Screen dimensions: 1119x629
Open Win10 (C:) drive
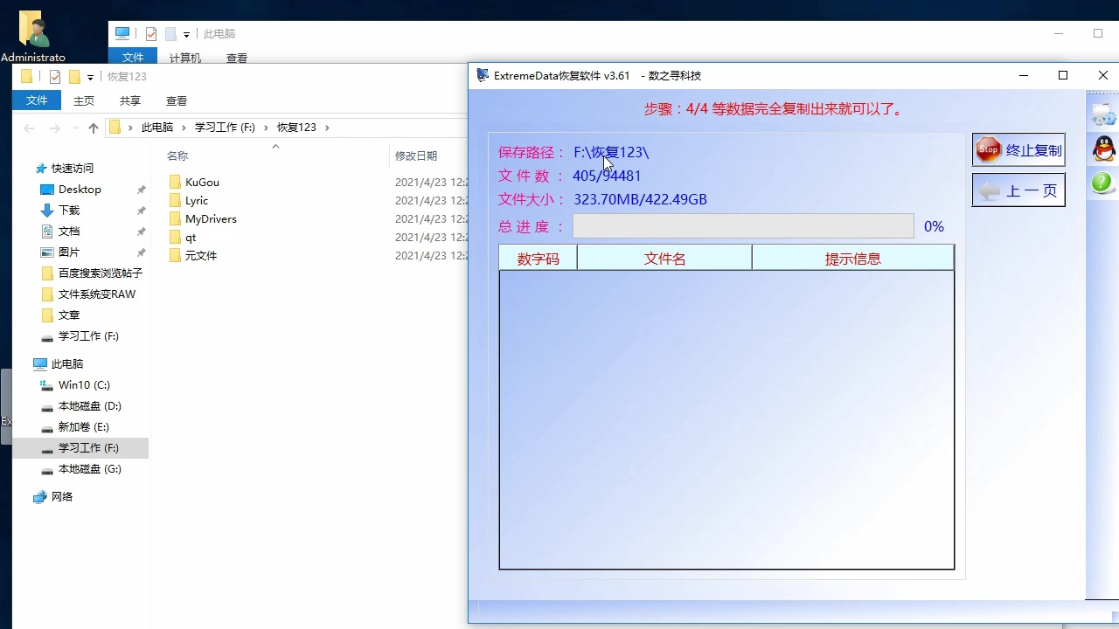coord(84,385)
